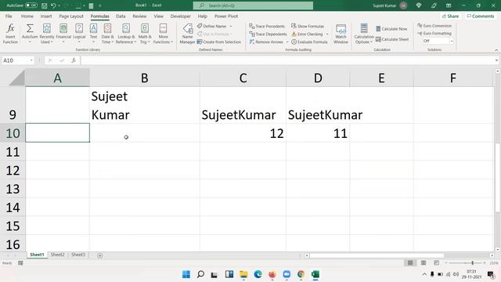Viewport: 501px width, 282px height.
Task: Switch to the Sheet3 tab
Action: pos(78,255)
